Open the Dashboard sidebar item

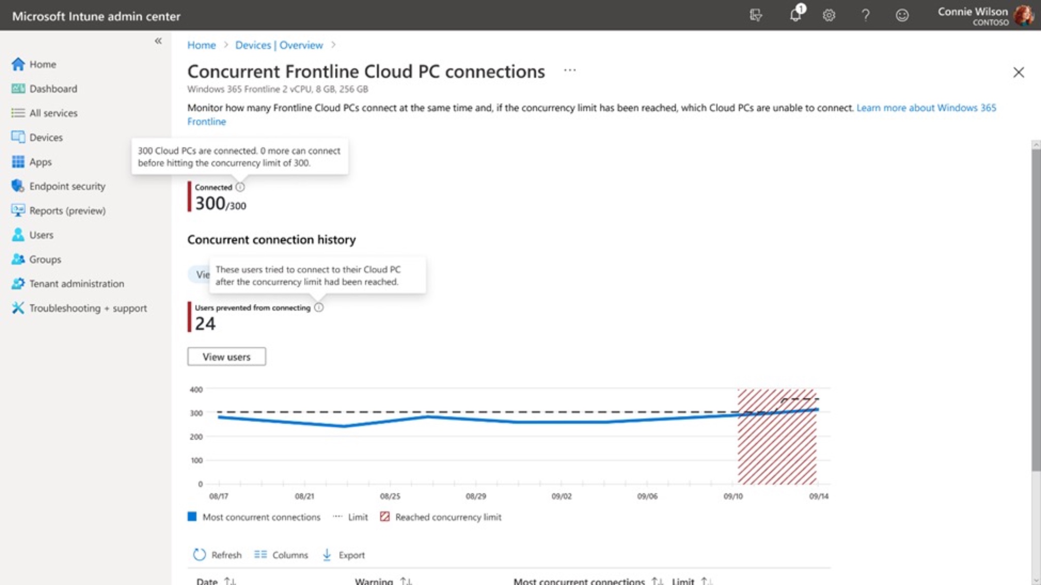tap(44, 88)
